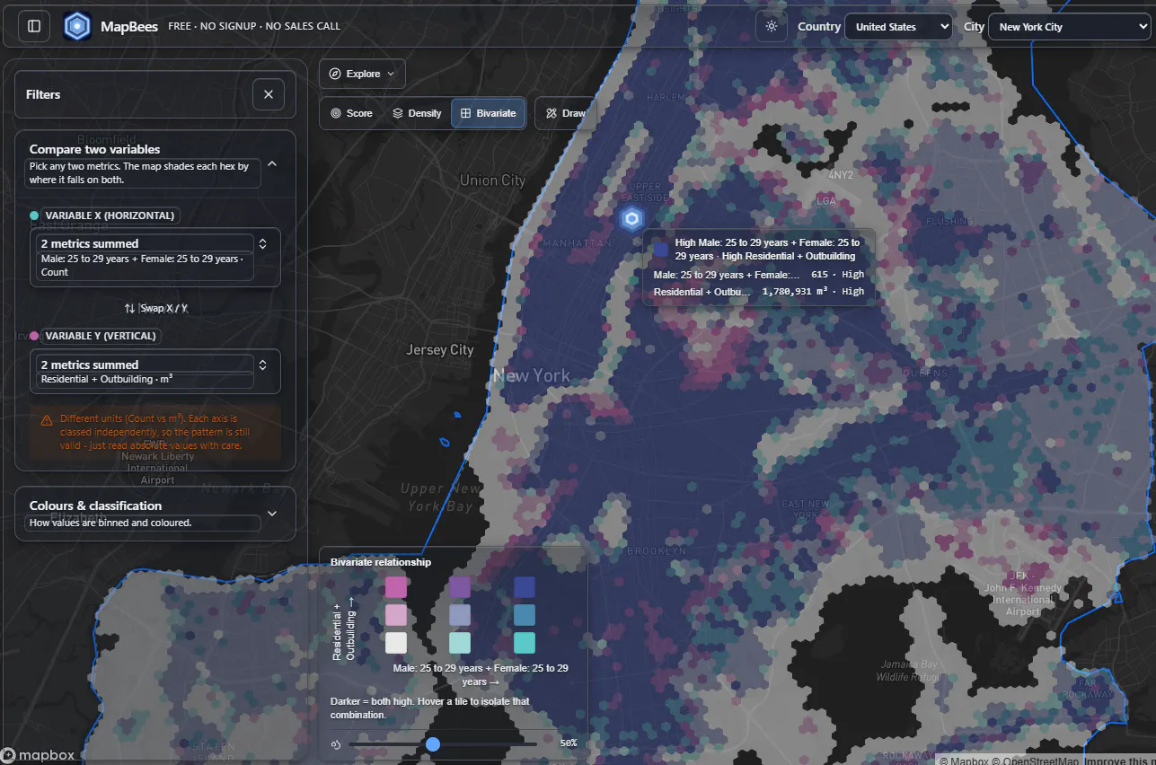Select the middle-left light pink legend swatch
The height and width of the screenshot is (765, 1156).
[x=396, y=615]
